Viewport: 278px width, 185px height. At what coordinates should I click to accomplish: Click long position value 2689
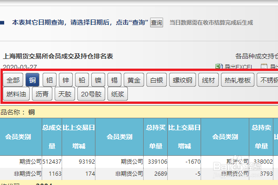pos(161,174)
